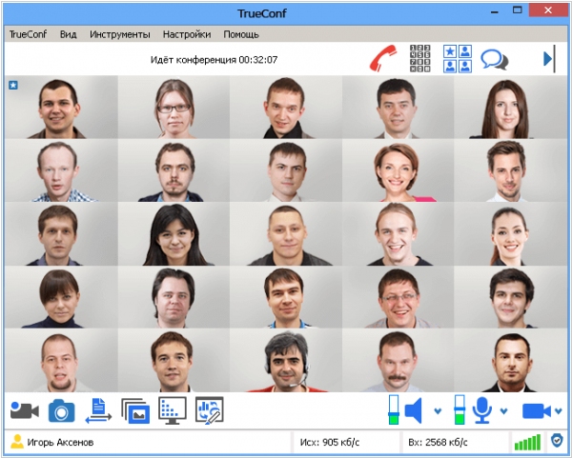
Task: Click incoming bitrate Вх: 2568 кб/с
Action: (x=438, y=442)
